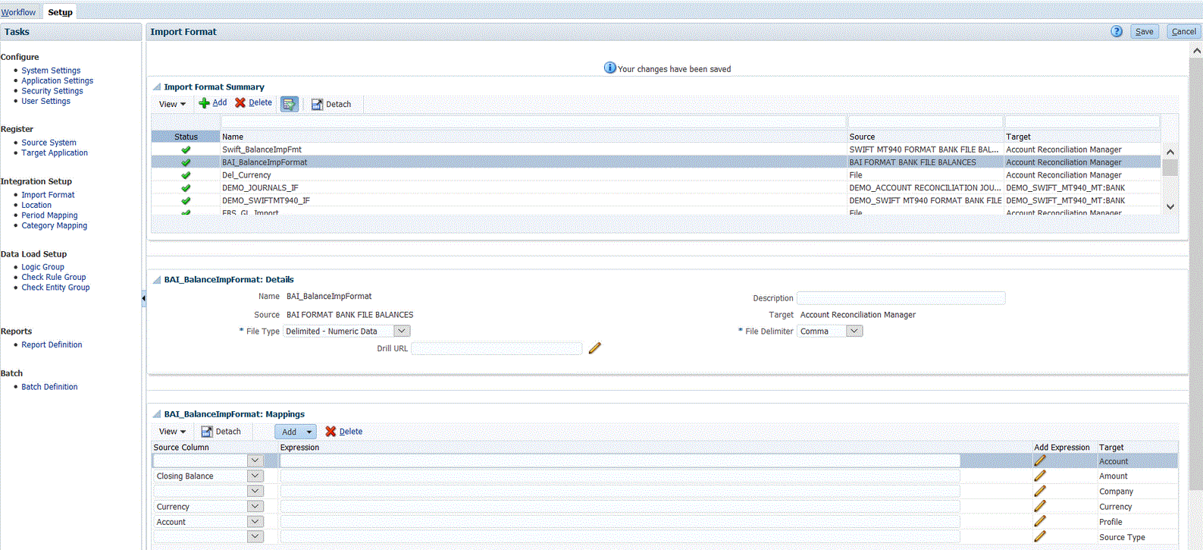Open Source Column dropdown for Currency row
This screenshot has height=550, width=1203.
[x=255, y=506]
